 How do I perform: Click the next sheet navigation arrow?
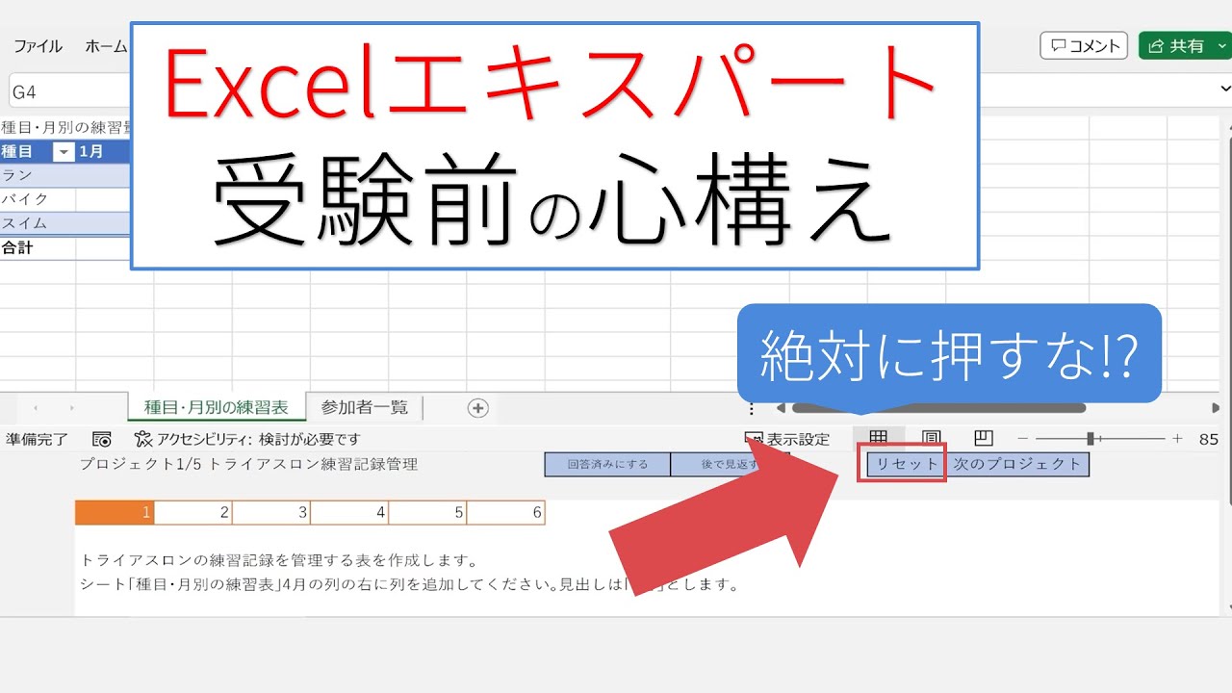(72, 408)
